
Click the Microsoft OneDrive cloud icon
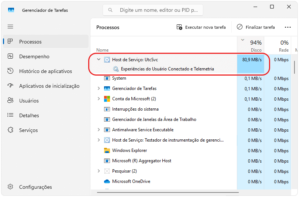click(107, 181)
